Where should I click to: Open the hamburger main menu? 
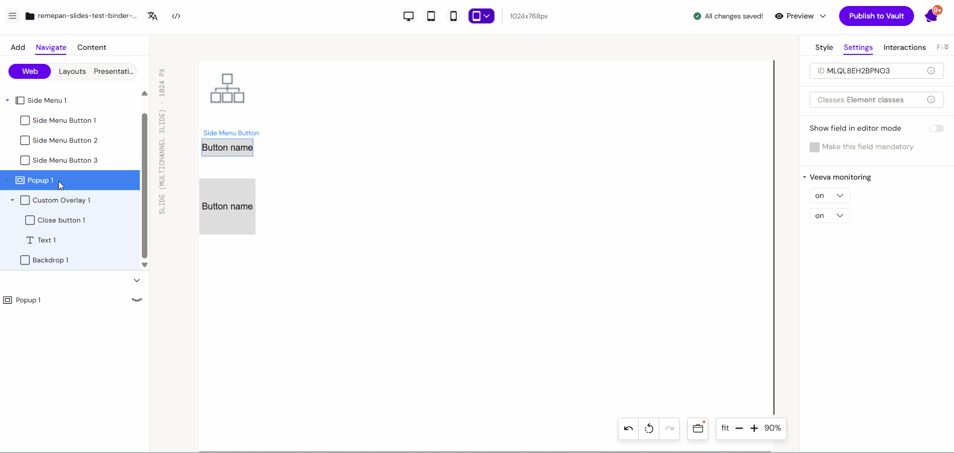tap(12, 16)
